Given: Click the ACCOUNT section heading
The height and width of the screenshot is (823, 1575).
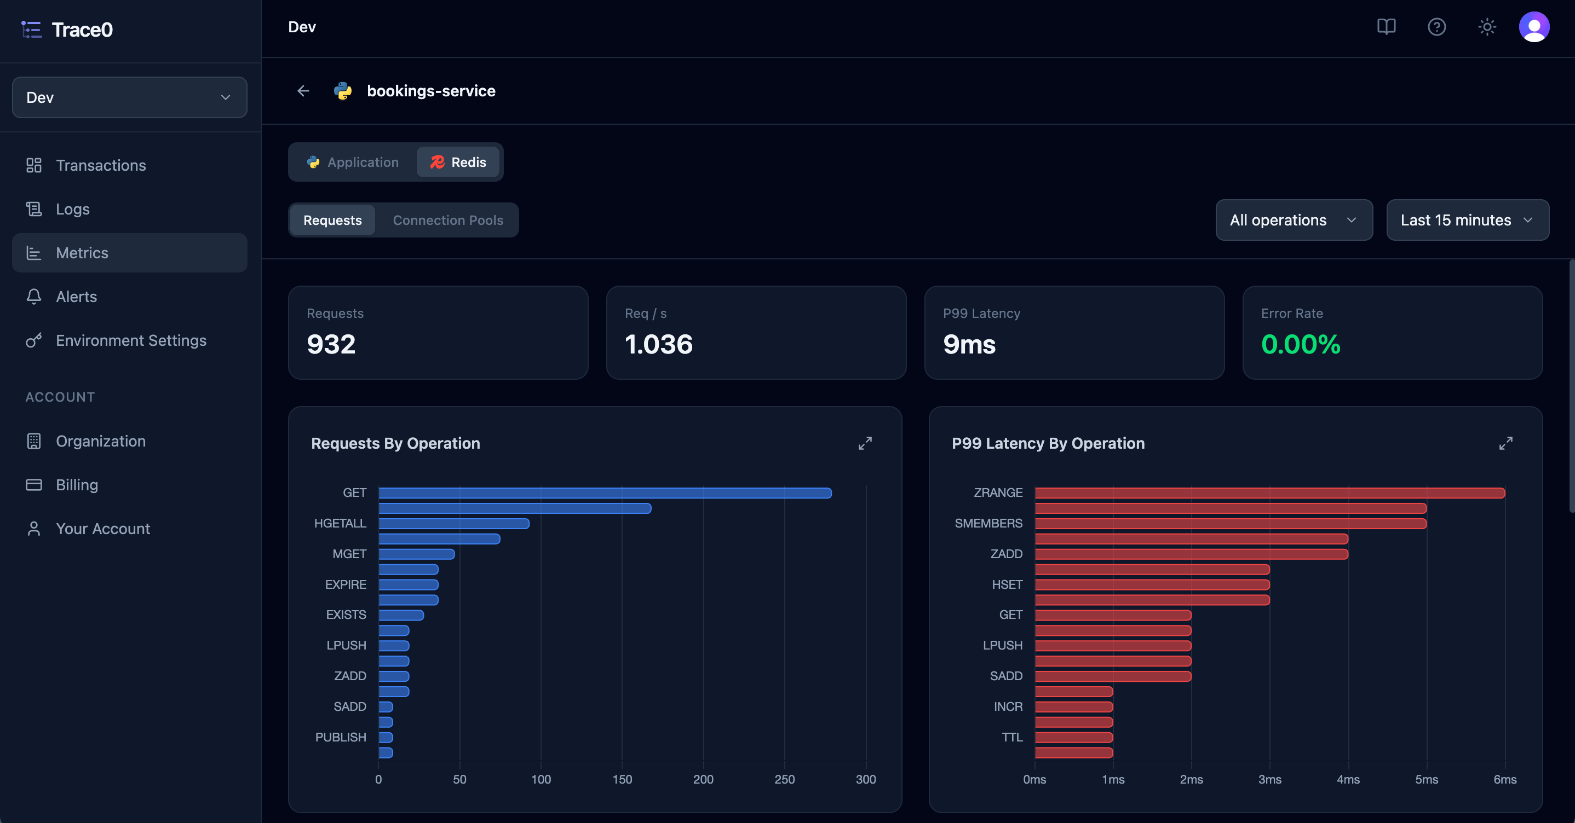Looking at the screenshot, I should (60, 397).
